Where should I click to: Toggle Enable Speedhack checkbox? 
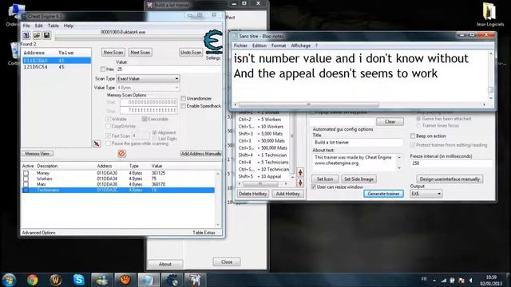click(184, 106)
